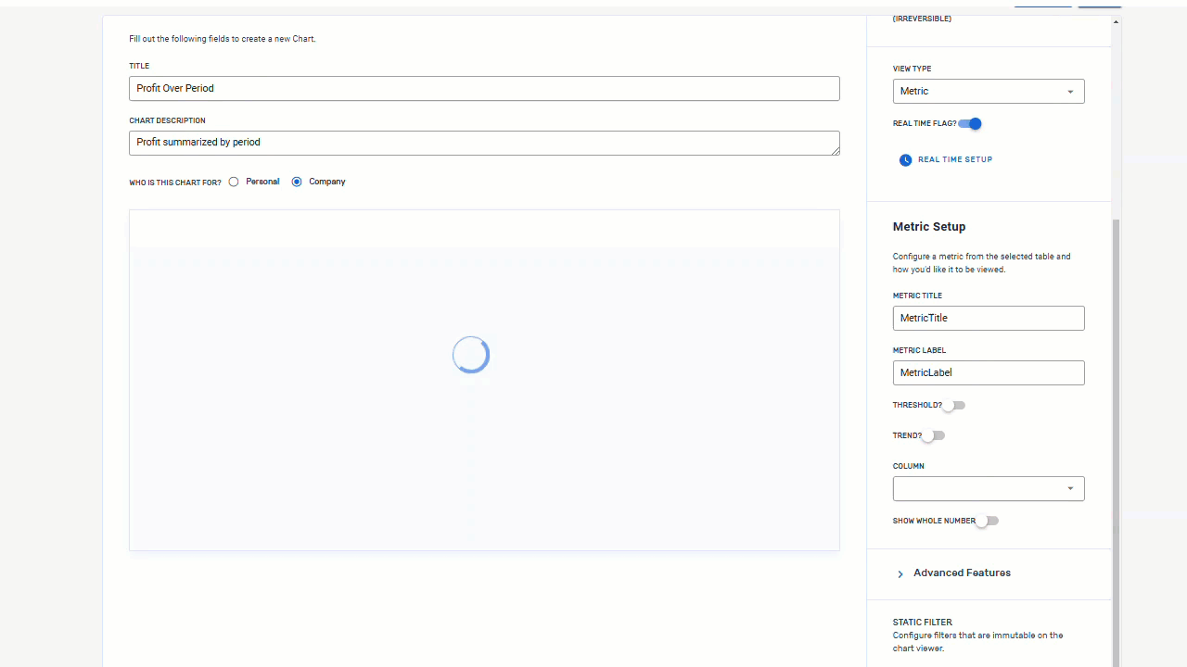
Task: Turn on the Trend toggle
Action: (x=933, y=435)
